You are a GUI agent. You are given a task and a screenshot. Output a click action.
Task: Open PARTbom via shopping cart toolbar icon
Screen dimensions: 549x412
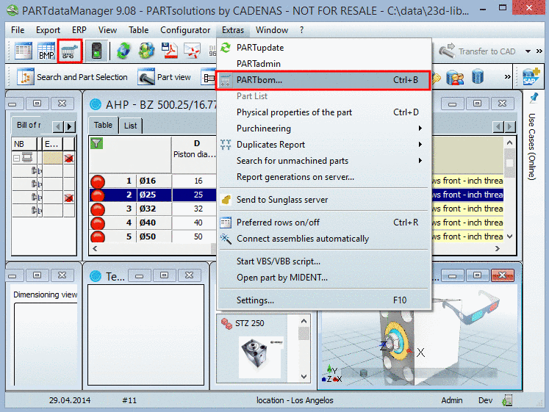(x=70, y=51)
